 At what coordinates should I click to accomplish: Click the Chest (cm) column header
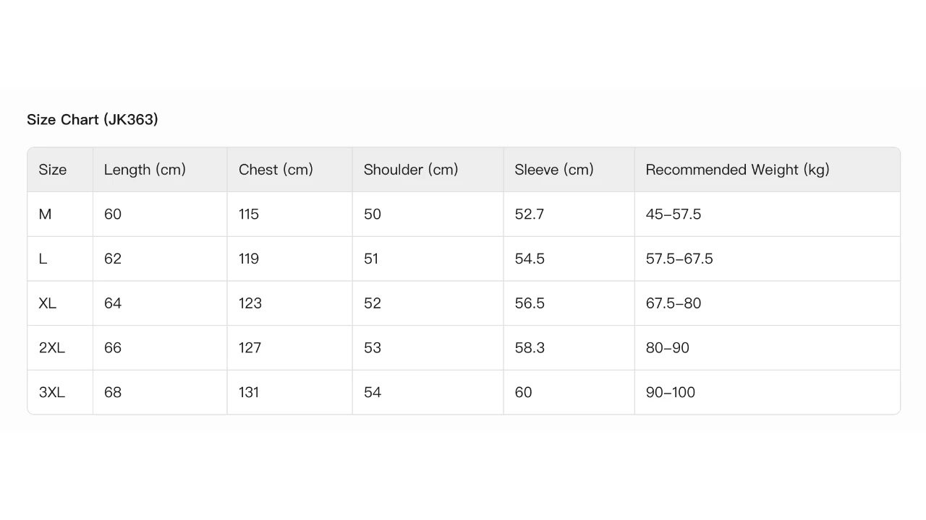276,170
